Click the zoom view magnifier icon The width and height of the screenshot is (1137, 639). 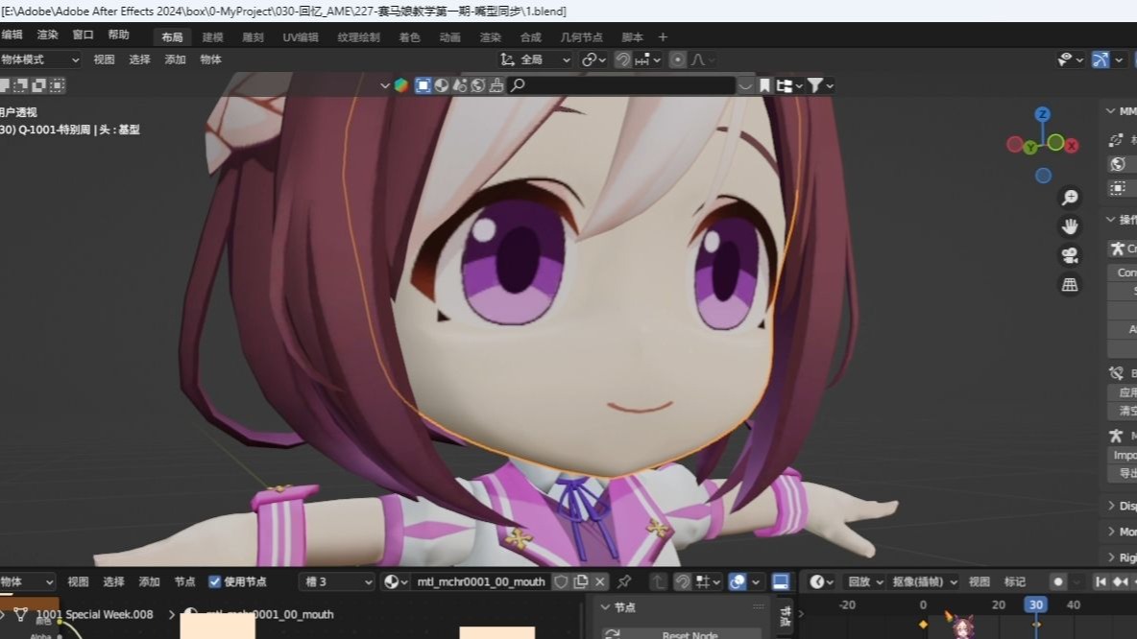pyautogui.click(x=1070, y=197)
